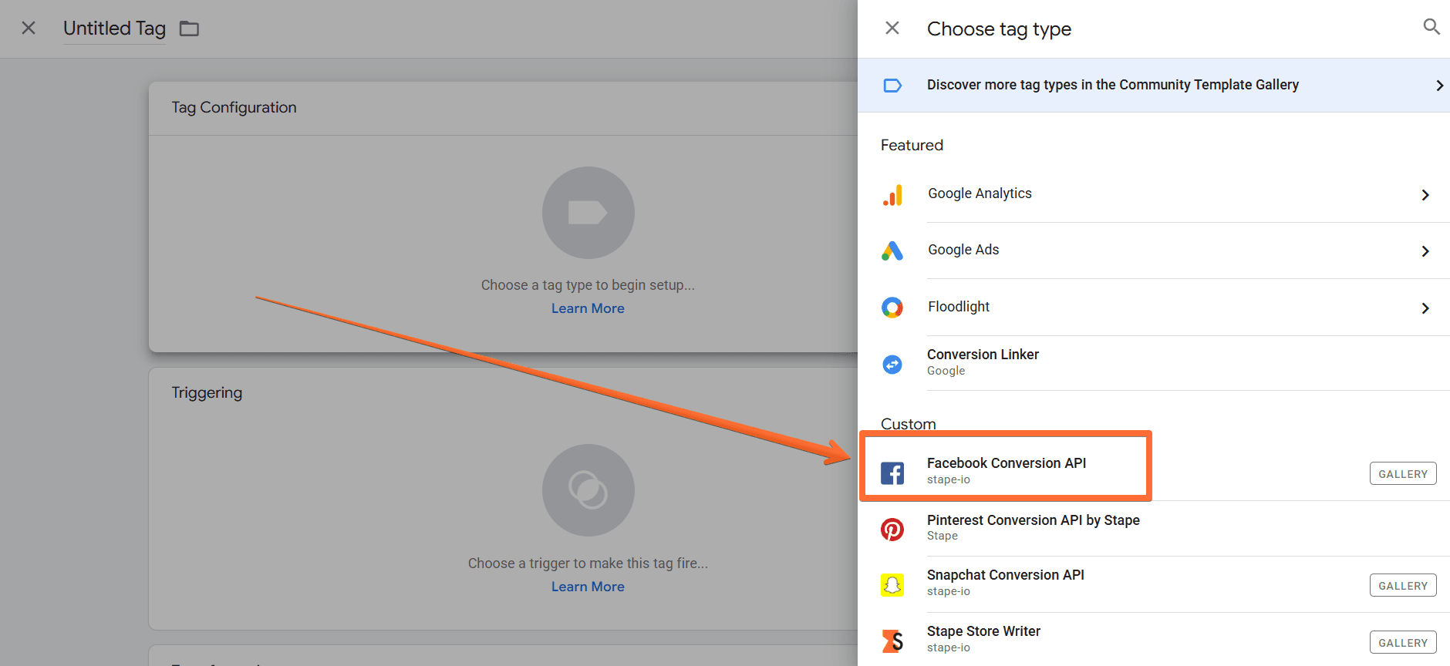Click GALLERY badge for Facebook Conversion API
This screenshot has width=1450, height=666.
tap(1403, 474)
